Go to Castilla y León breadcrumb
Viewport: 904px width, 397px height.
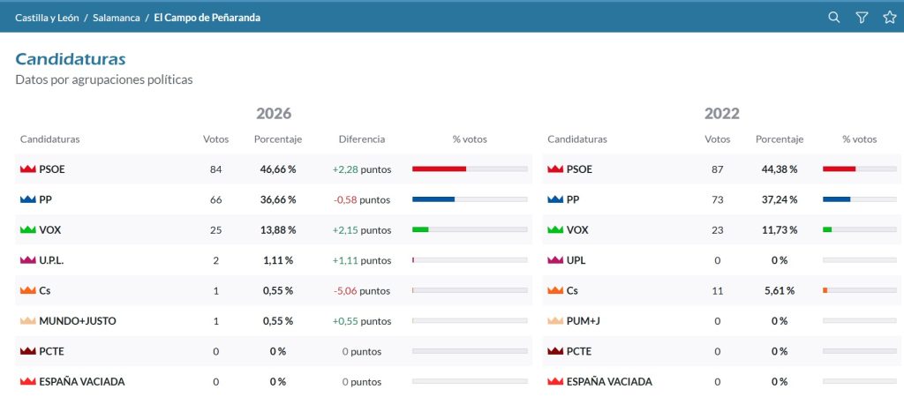coord(48,18)
